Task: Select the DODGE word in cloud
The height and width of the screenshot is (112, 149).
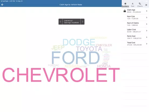Action: pyautogui.click(x=79, y=42)
